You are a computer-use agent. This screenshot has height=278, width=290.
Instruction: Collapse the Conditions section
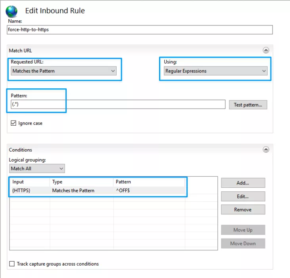266,150
